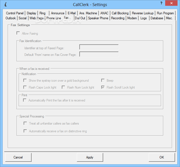Click the Special Processing group label

32,116
